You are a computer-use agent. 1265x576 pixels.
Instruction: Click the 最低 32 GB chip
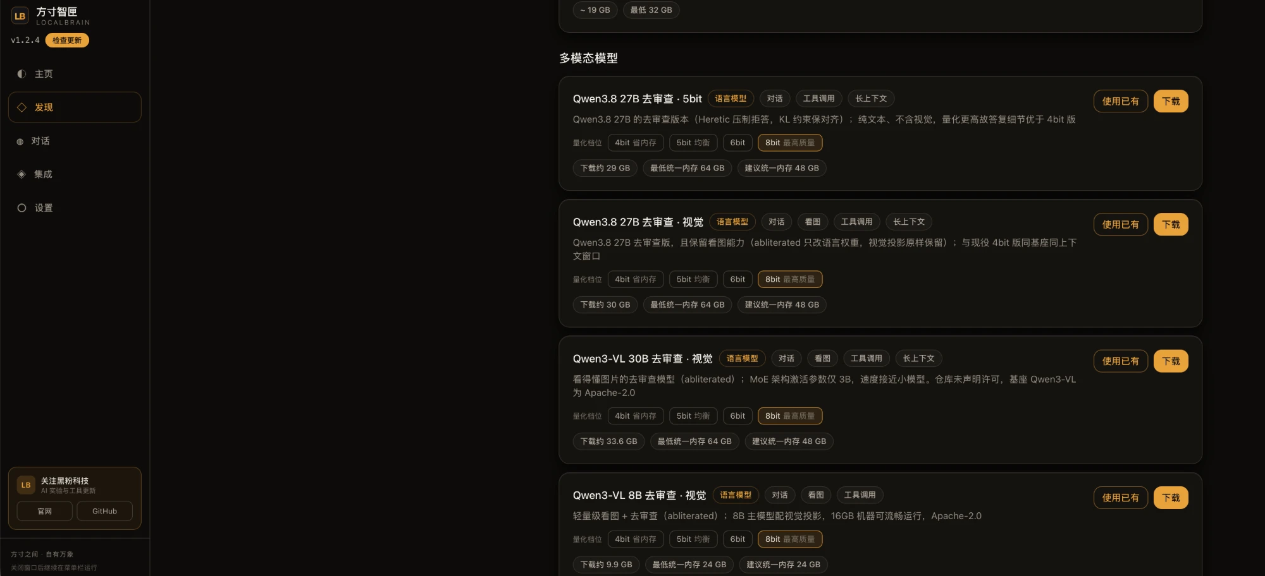(x=651, y=10)
